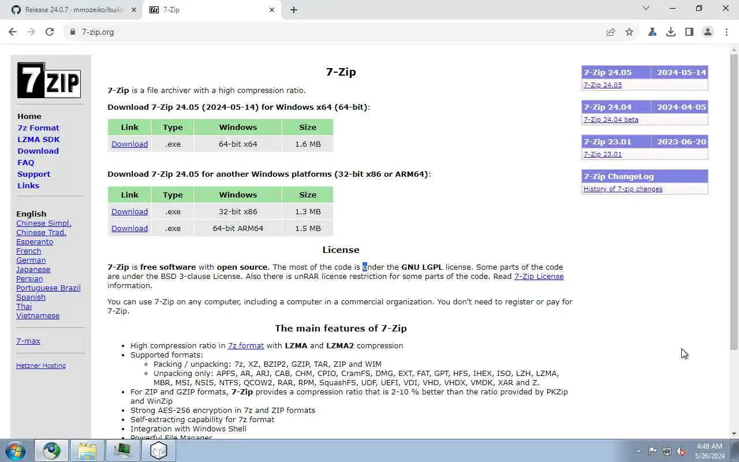Image resolution: width=739 pixels, height=462 pixels.
Task: Click the page scrollbar down arrow
Action: 734,434
